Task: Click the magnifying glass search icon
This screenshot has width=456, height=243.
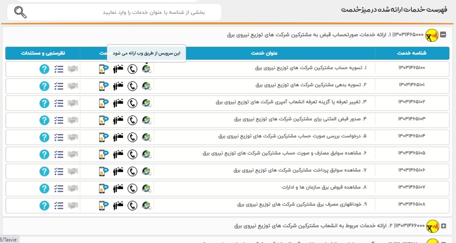Action: (x=20, y=12)
